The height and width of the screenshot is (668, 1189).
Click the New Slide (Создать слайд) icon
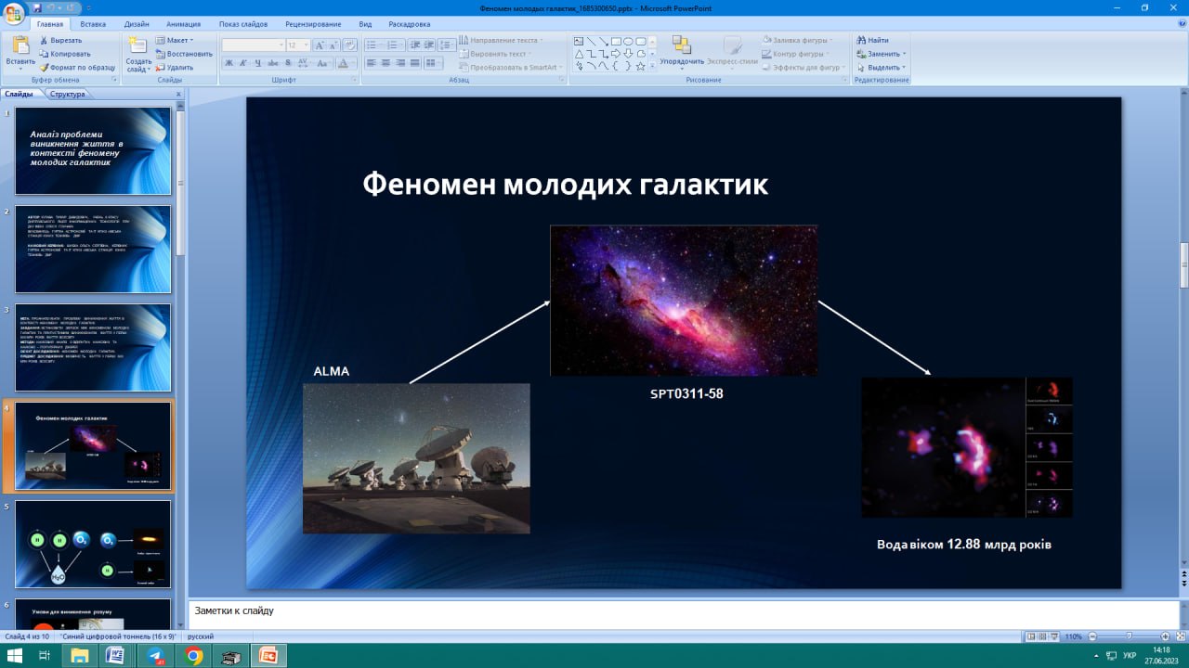point(137,46)
